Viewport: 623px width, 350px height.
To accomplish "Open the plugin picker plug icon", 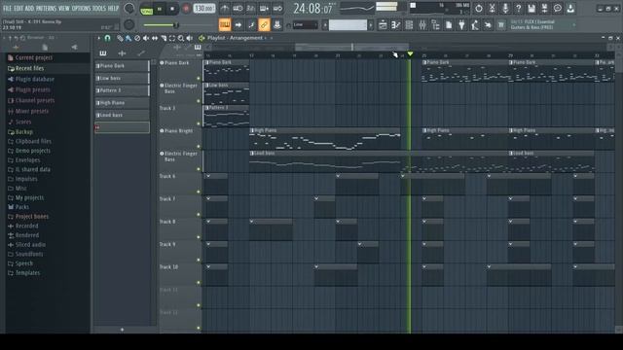I will tap(461, 25).
